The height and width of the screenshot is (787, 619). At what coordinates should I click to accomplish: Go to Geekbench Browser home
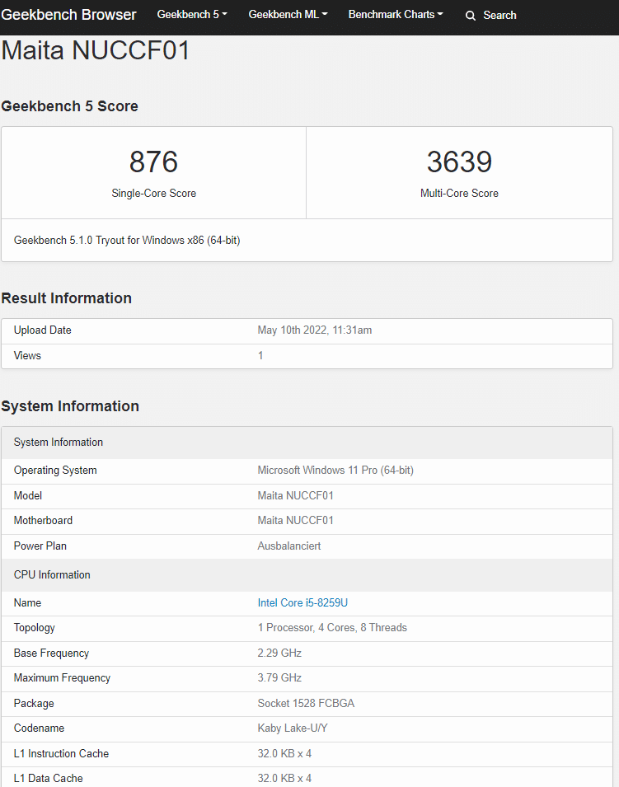pos(68,15)
